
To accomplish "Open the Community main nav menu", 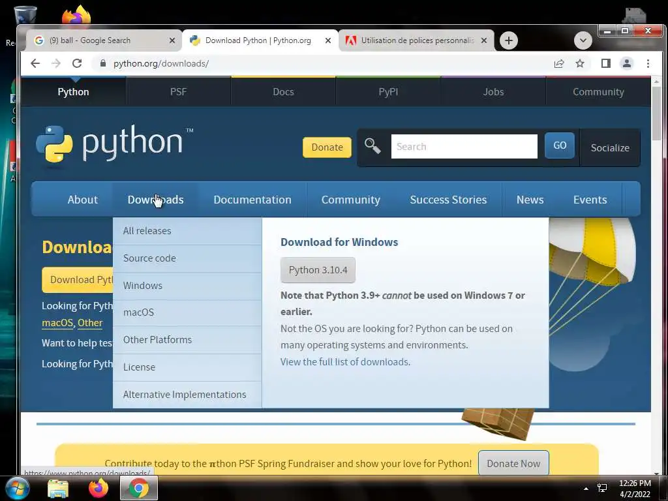I will [x=350, y=200].
